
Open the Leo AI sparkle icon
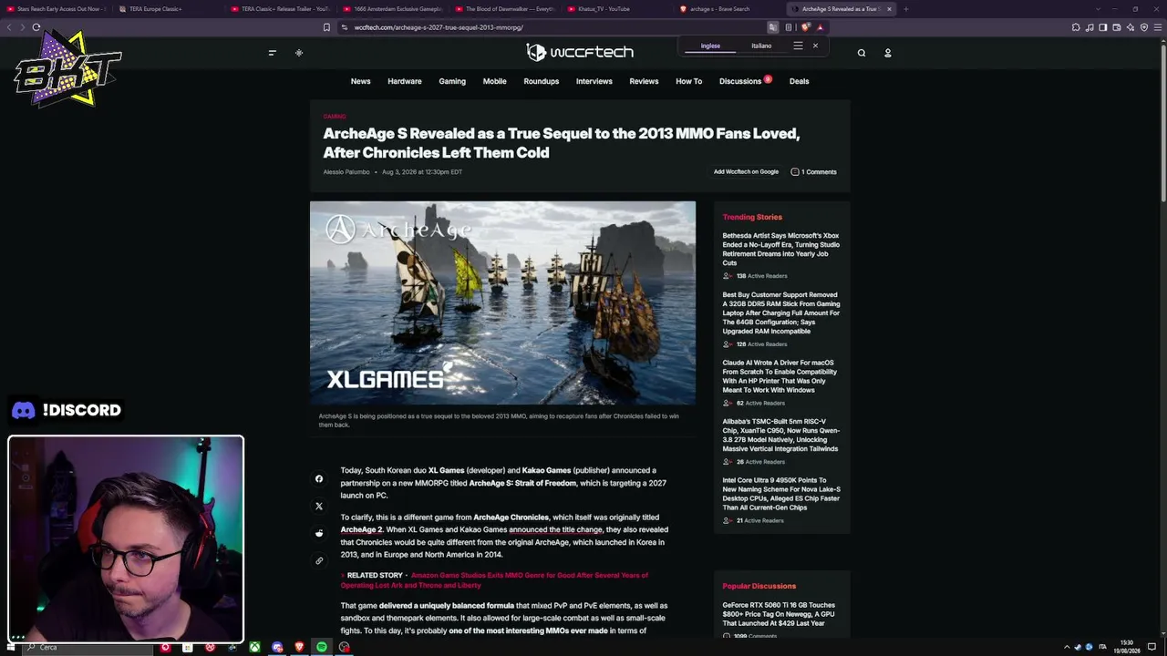point(1131,27)
